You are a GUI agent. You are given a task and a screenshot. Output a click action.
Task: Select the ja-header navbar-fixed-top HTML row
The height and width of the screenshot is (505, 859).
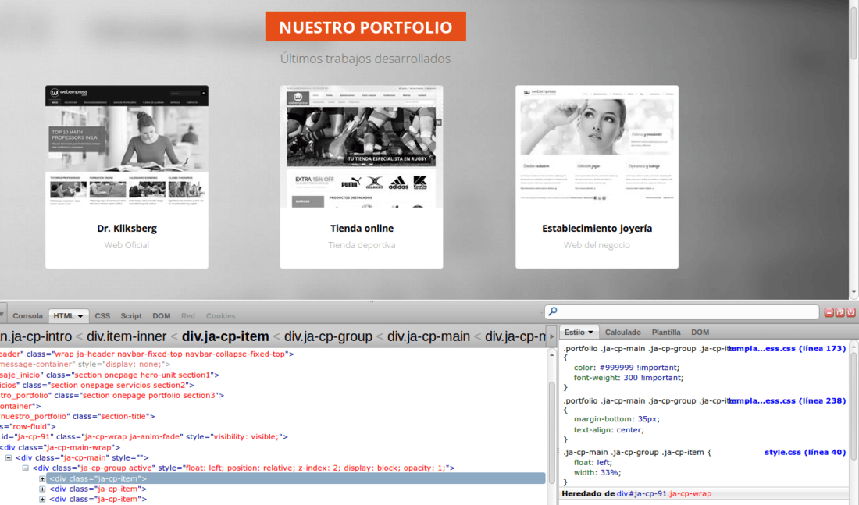click(148, 354)
